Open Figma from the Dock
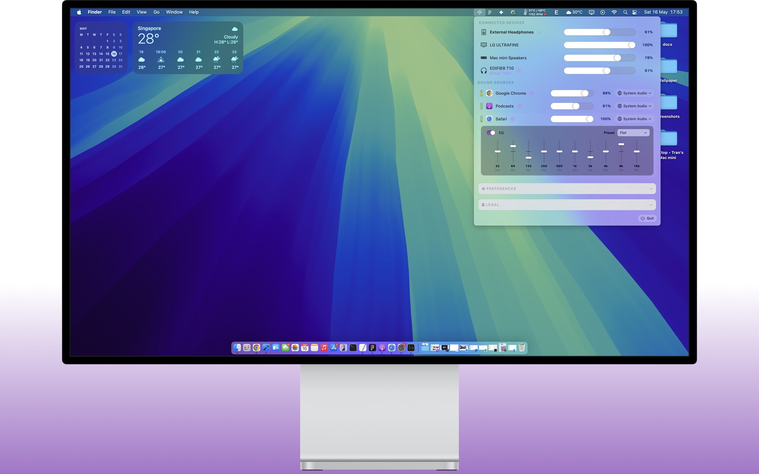 (x=372, y=347)
